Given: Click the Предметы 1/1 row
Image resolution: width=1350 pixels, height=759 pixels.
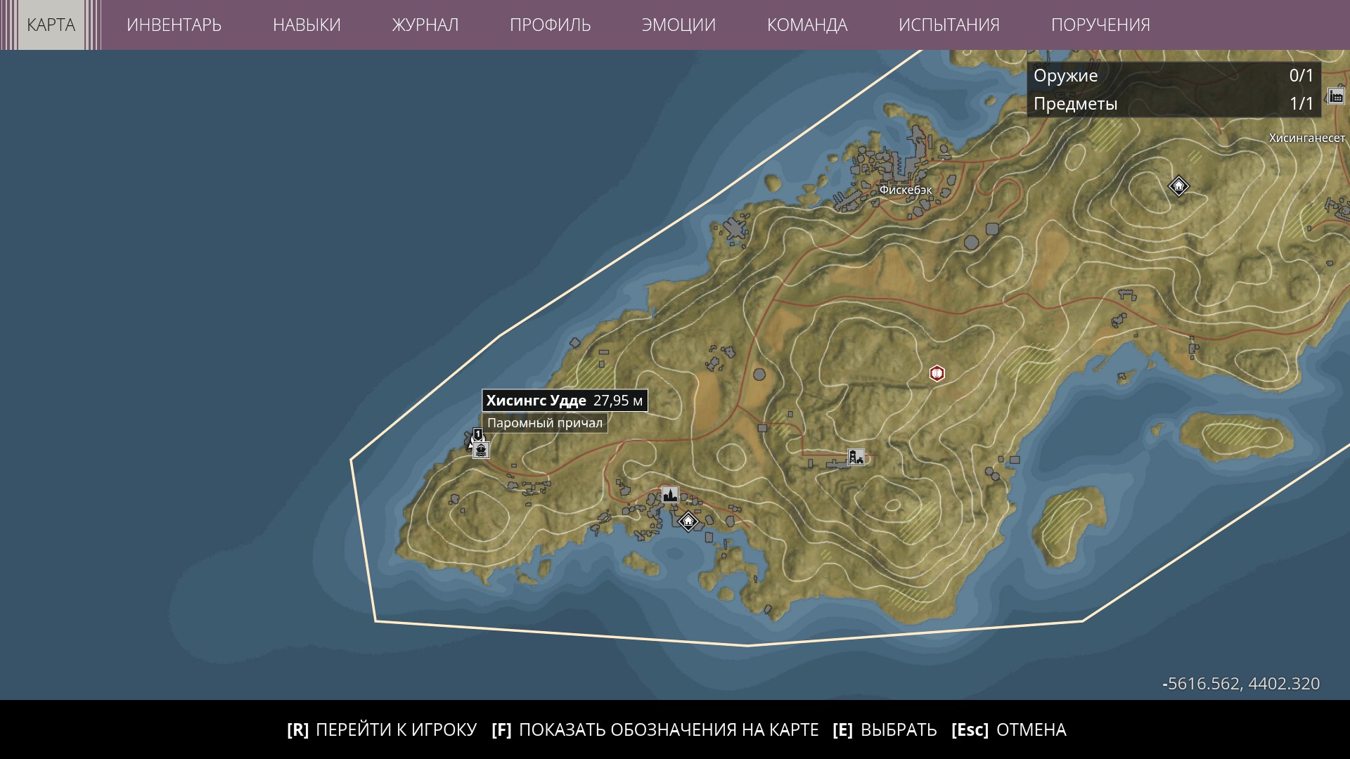Looking at the screenshot, I should [x=1174, y=104].
